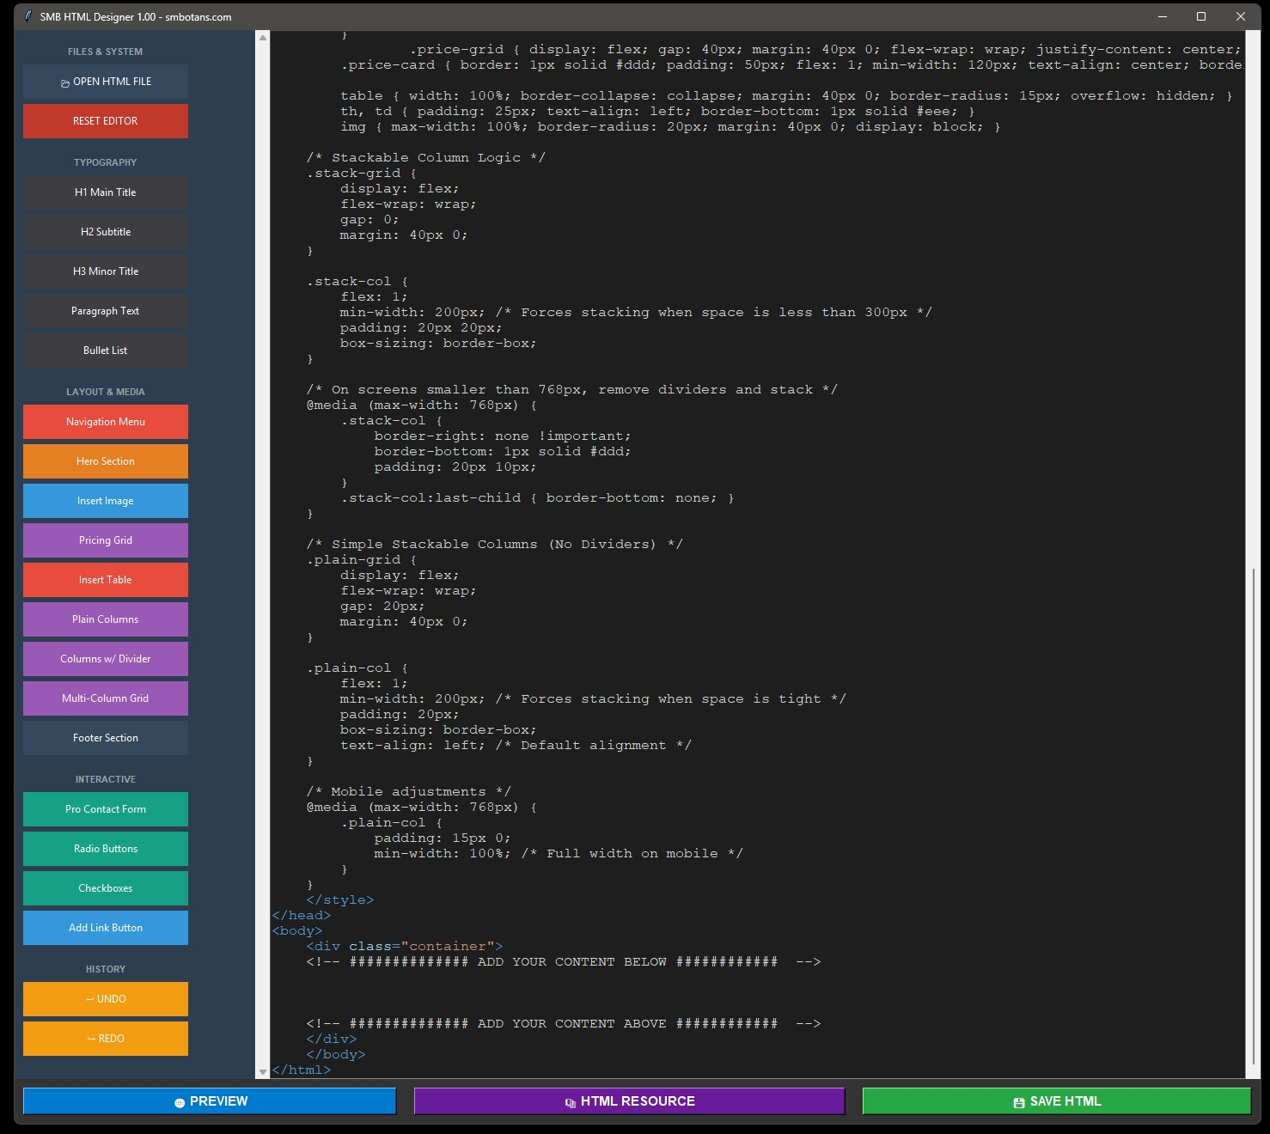This screenshot has height=1134, width=1270.
Task: Redo the last undone change
Action: click(x=106, y=1039)
